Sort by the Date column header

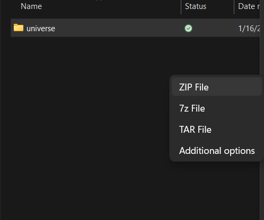coord(249,6)
